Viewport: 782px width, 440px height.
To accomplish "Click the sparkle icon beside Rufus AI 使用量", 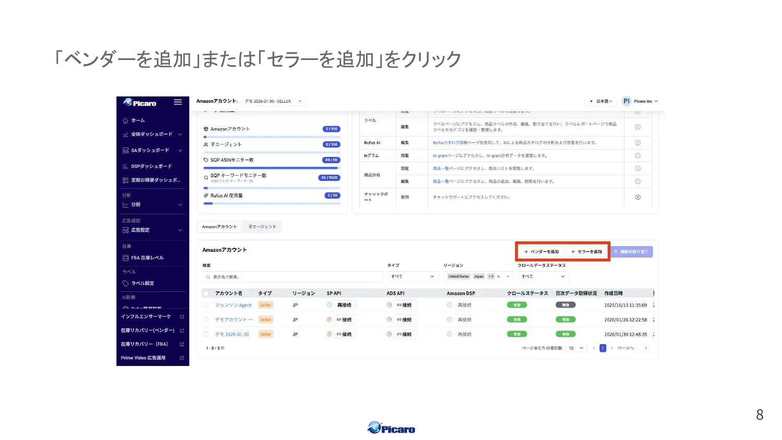I will [x=206, y=195].
